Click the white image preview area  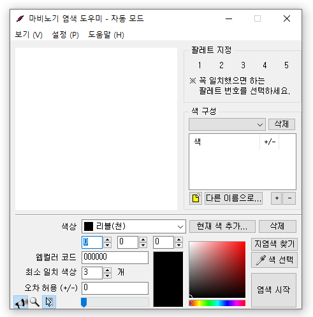[x=96, y=129]
